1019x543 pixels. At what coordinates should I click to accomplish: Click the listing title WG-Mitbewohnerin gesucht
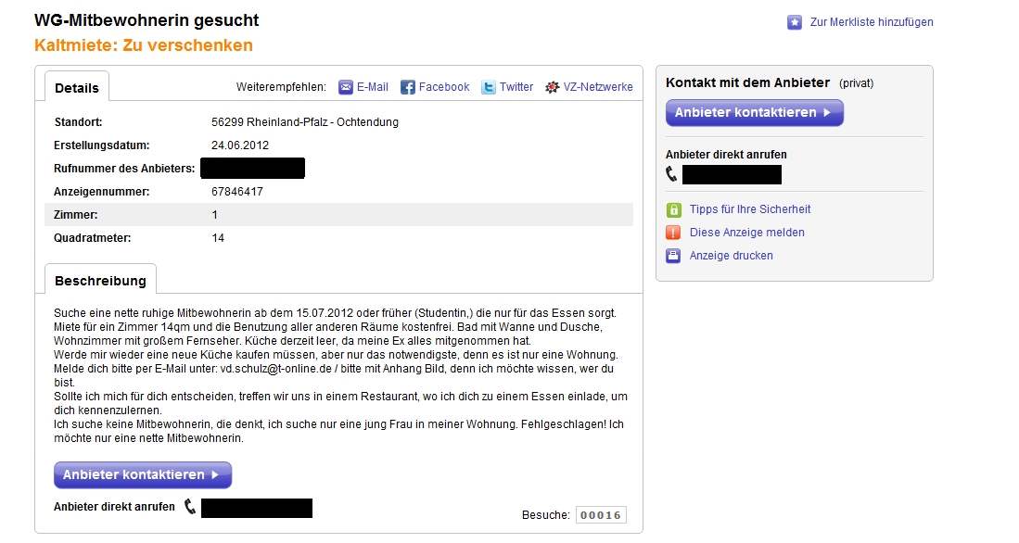click(x=146, y=20)
